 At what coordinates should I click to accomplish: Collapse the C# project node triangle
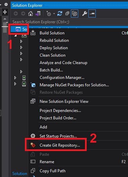(16, 35)
